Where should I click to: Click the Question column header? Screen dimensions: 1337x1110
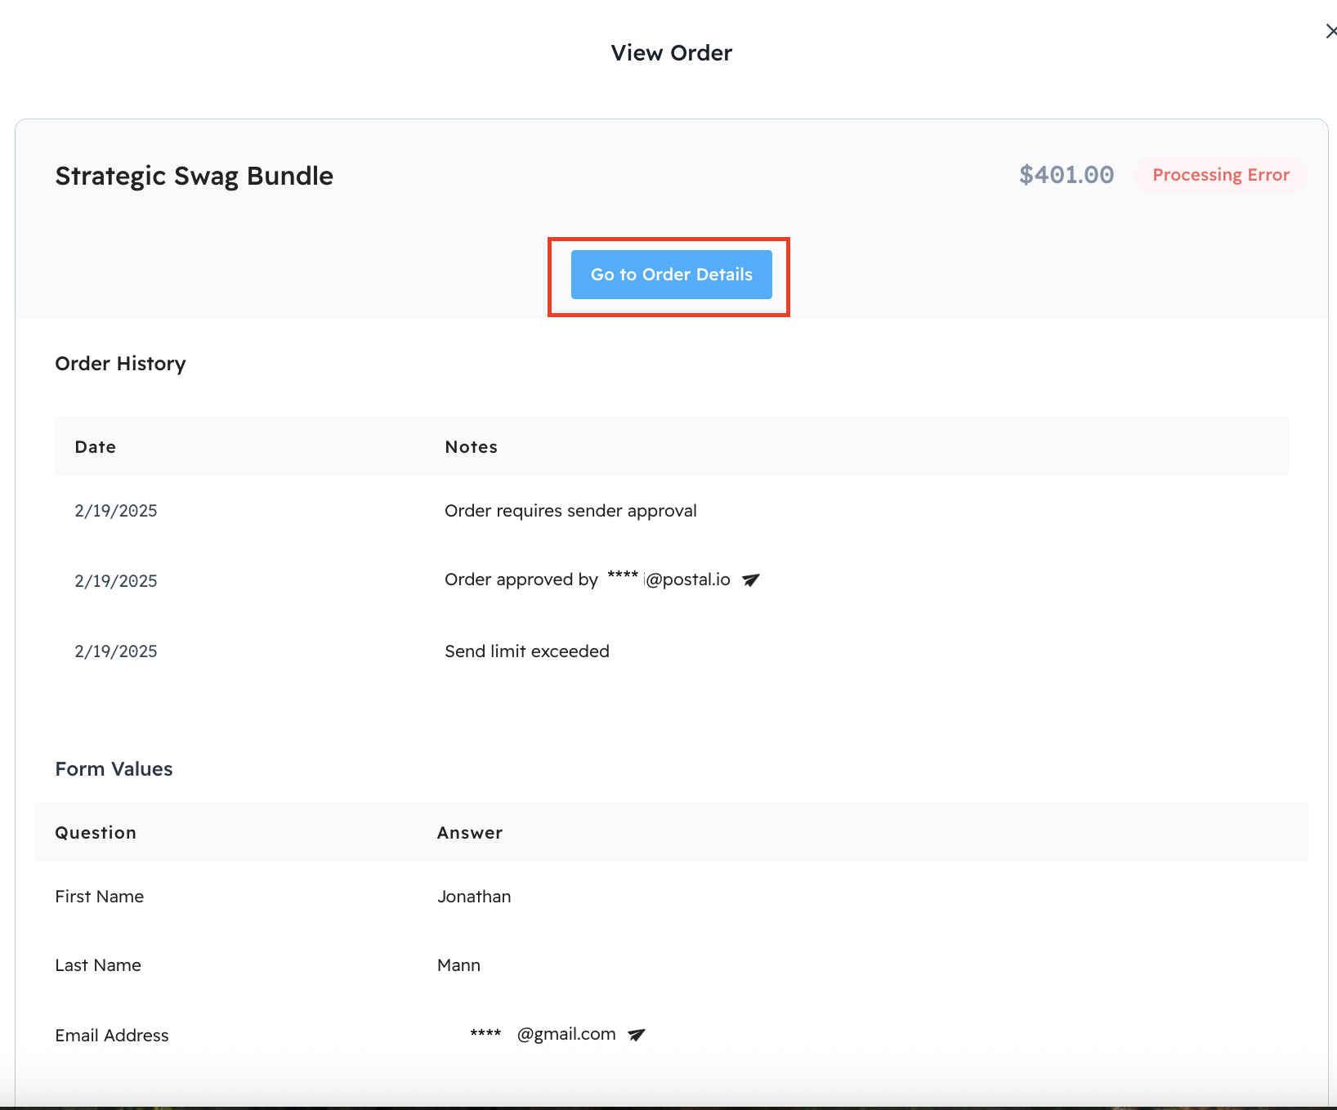pyautogui.click(x=96, y=833)
